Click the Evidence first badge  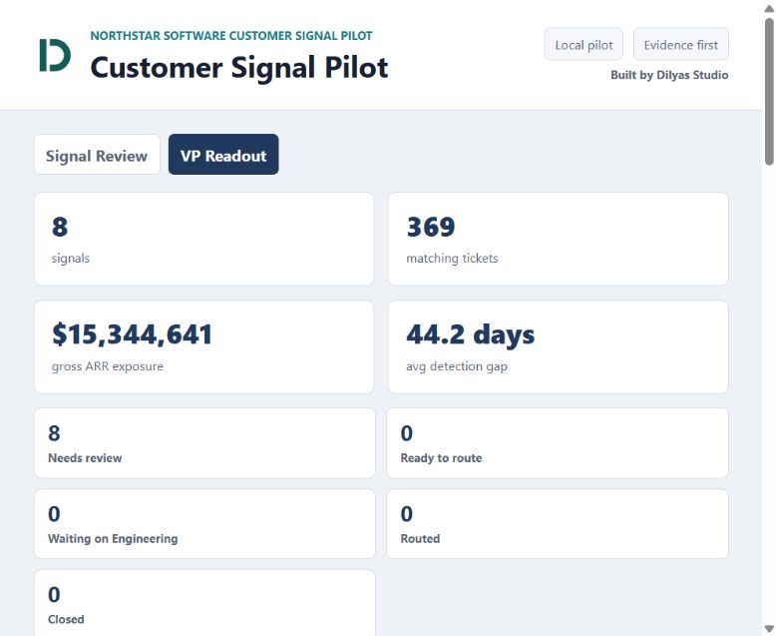click(x=680, y=45)
